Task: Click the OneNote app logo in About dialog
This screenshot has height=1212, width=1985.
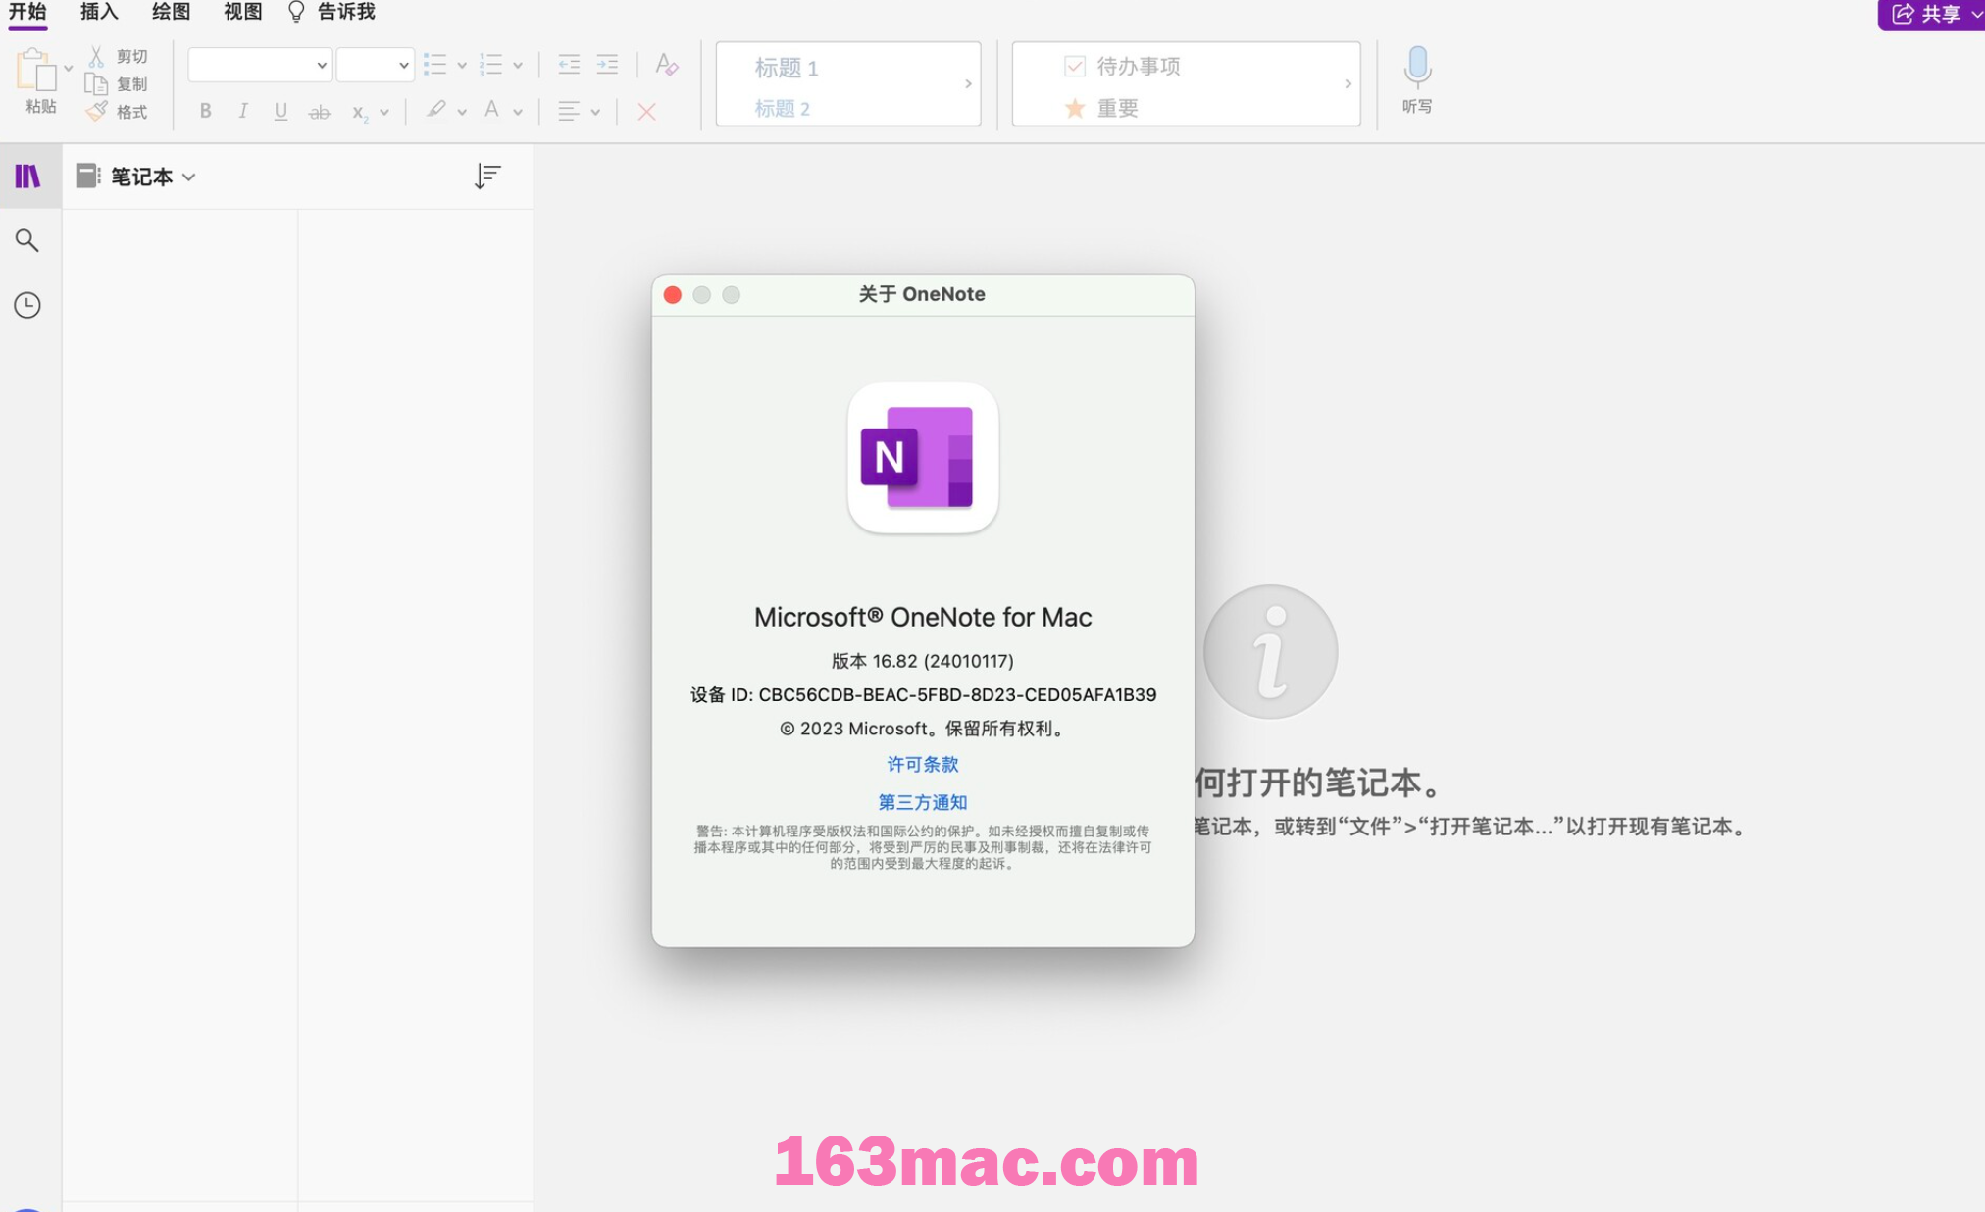Action: pyautogui.click(x=923, y=458)
